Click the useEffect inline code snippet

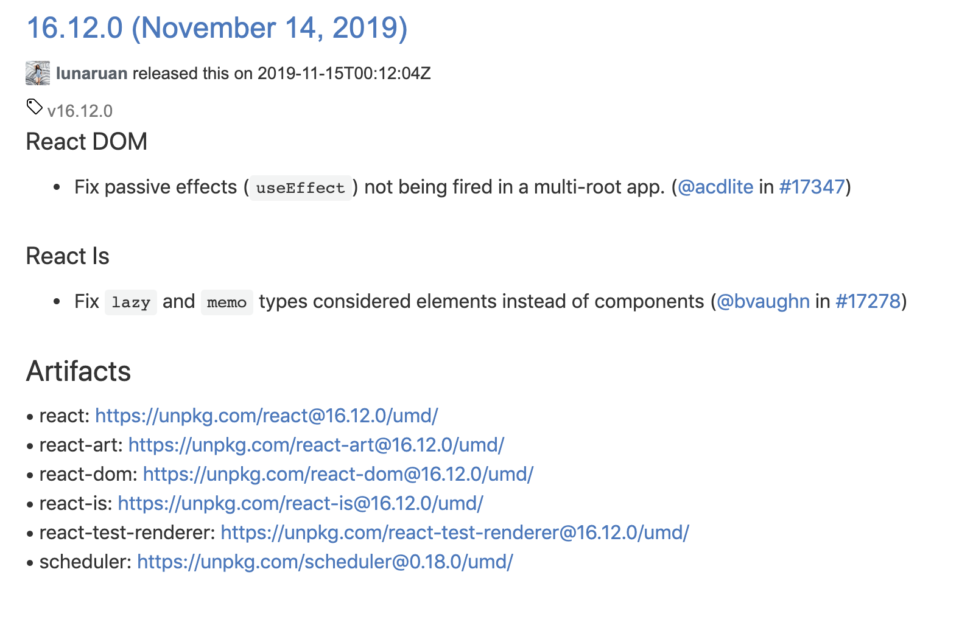point(300,187)
